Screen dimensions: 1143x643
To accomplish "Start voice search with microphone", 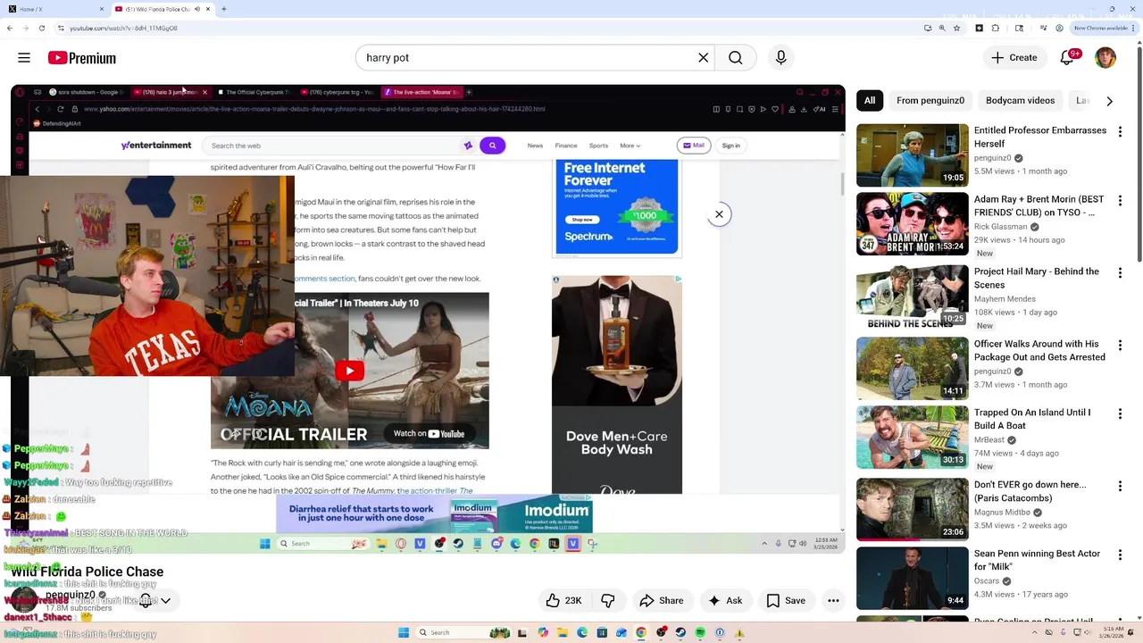I will (x=781, y=58).
